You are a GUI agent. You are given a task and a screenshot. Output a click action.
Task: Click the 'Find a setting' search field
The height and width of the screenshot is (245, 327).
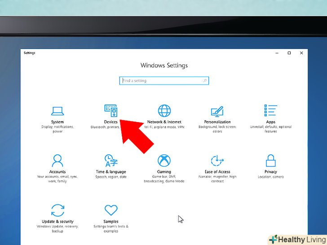[164, 81]
